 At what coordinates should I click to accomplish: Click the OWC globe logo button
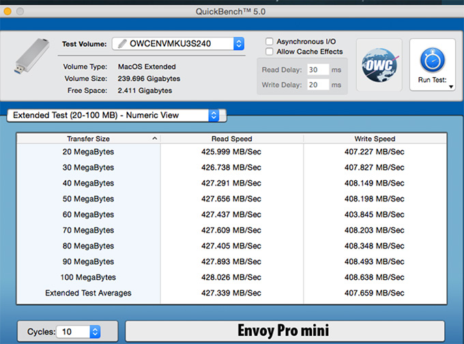pos(379,65)
